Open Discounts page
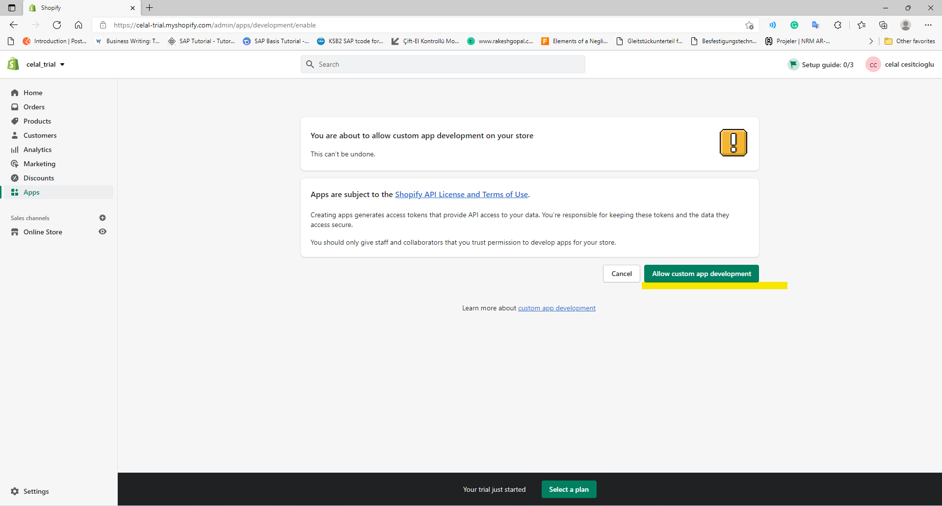The height and width of the screenshot is (506, 942). coord(38,178)
